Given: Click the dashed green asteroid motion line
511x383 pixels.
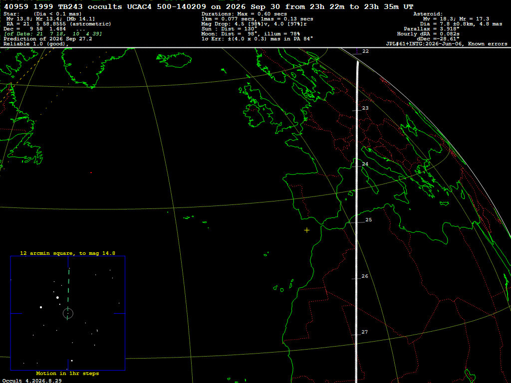Looking at the screenshot, I should click(x=68, y=293).
